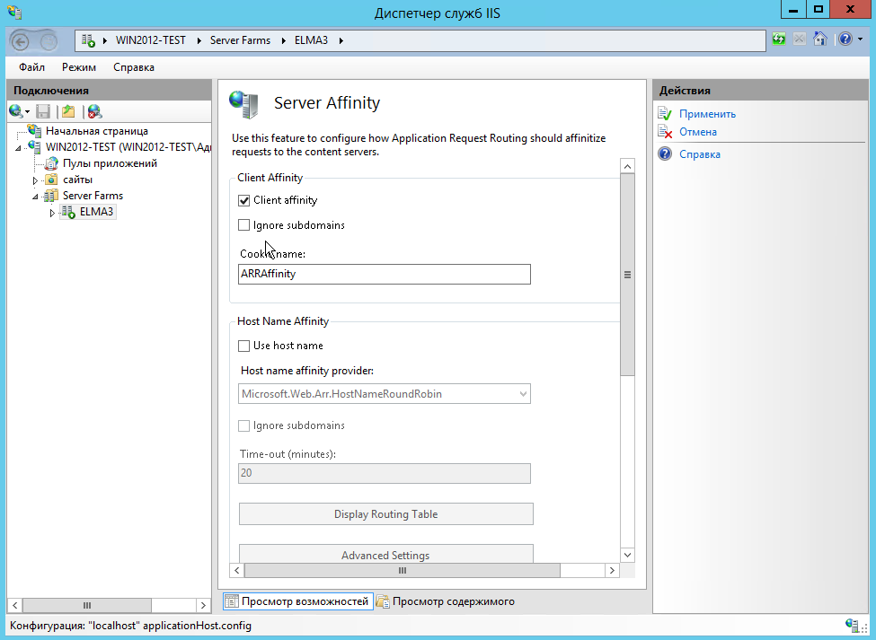Click the delete connection icon
Image resolution: width=876 pixels, height=640 pixels.
[x=94, y=111]
